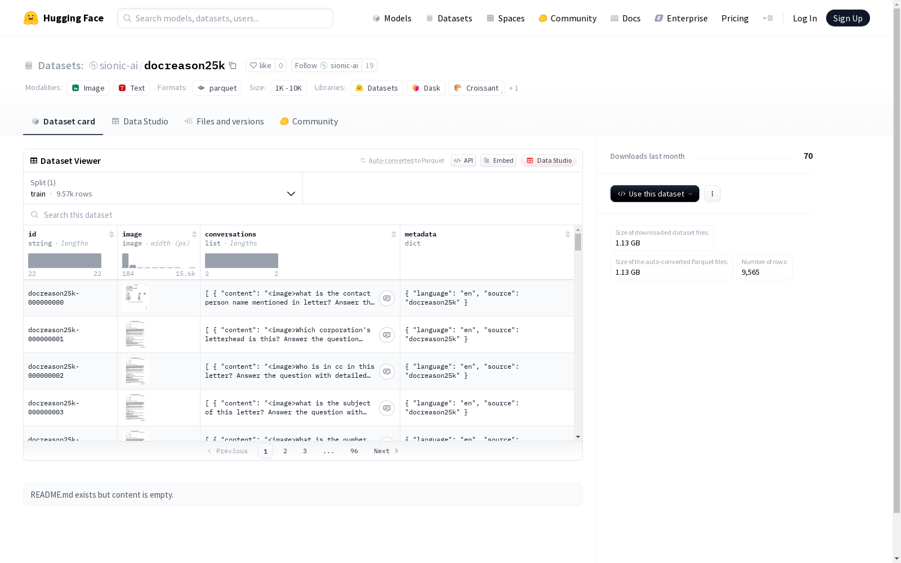Open the sionic-ai owner link in title
901x563 pixels.
pos(118,65)
